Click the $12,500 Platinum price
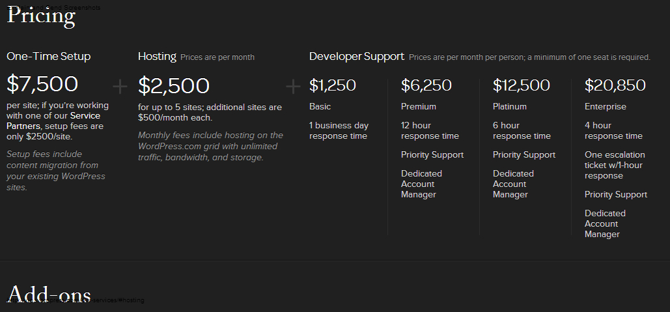Screen dimensions: 670x312 [x=522, y=85]
